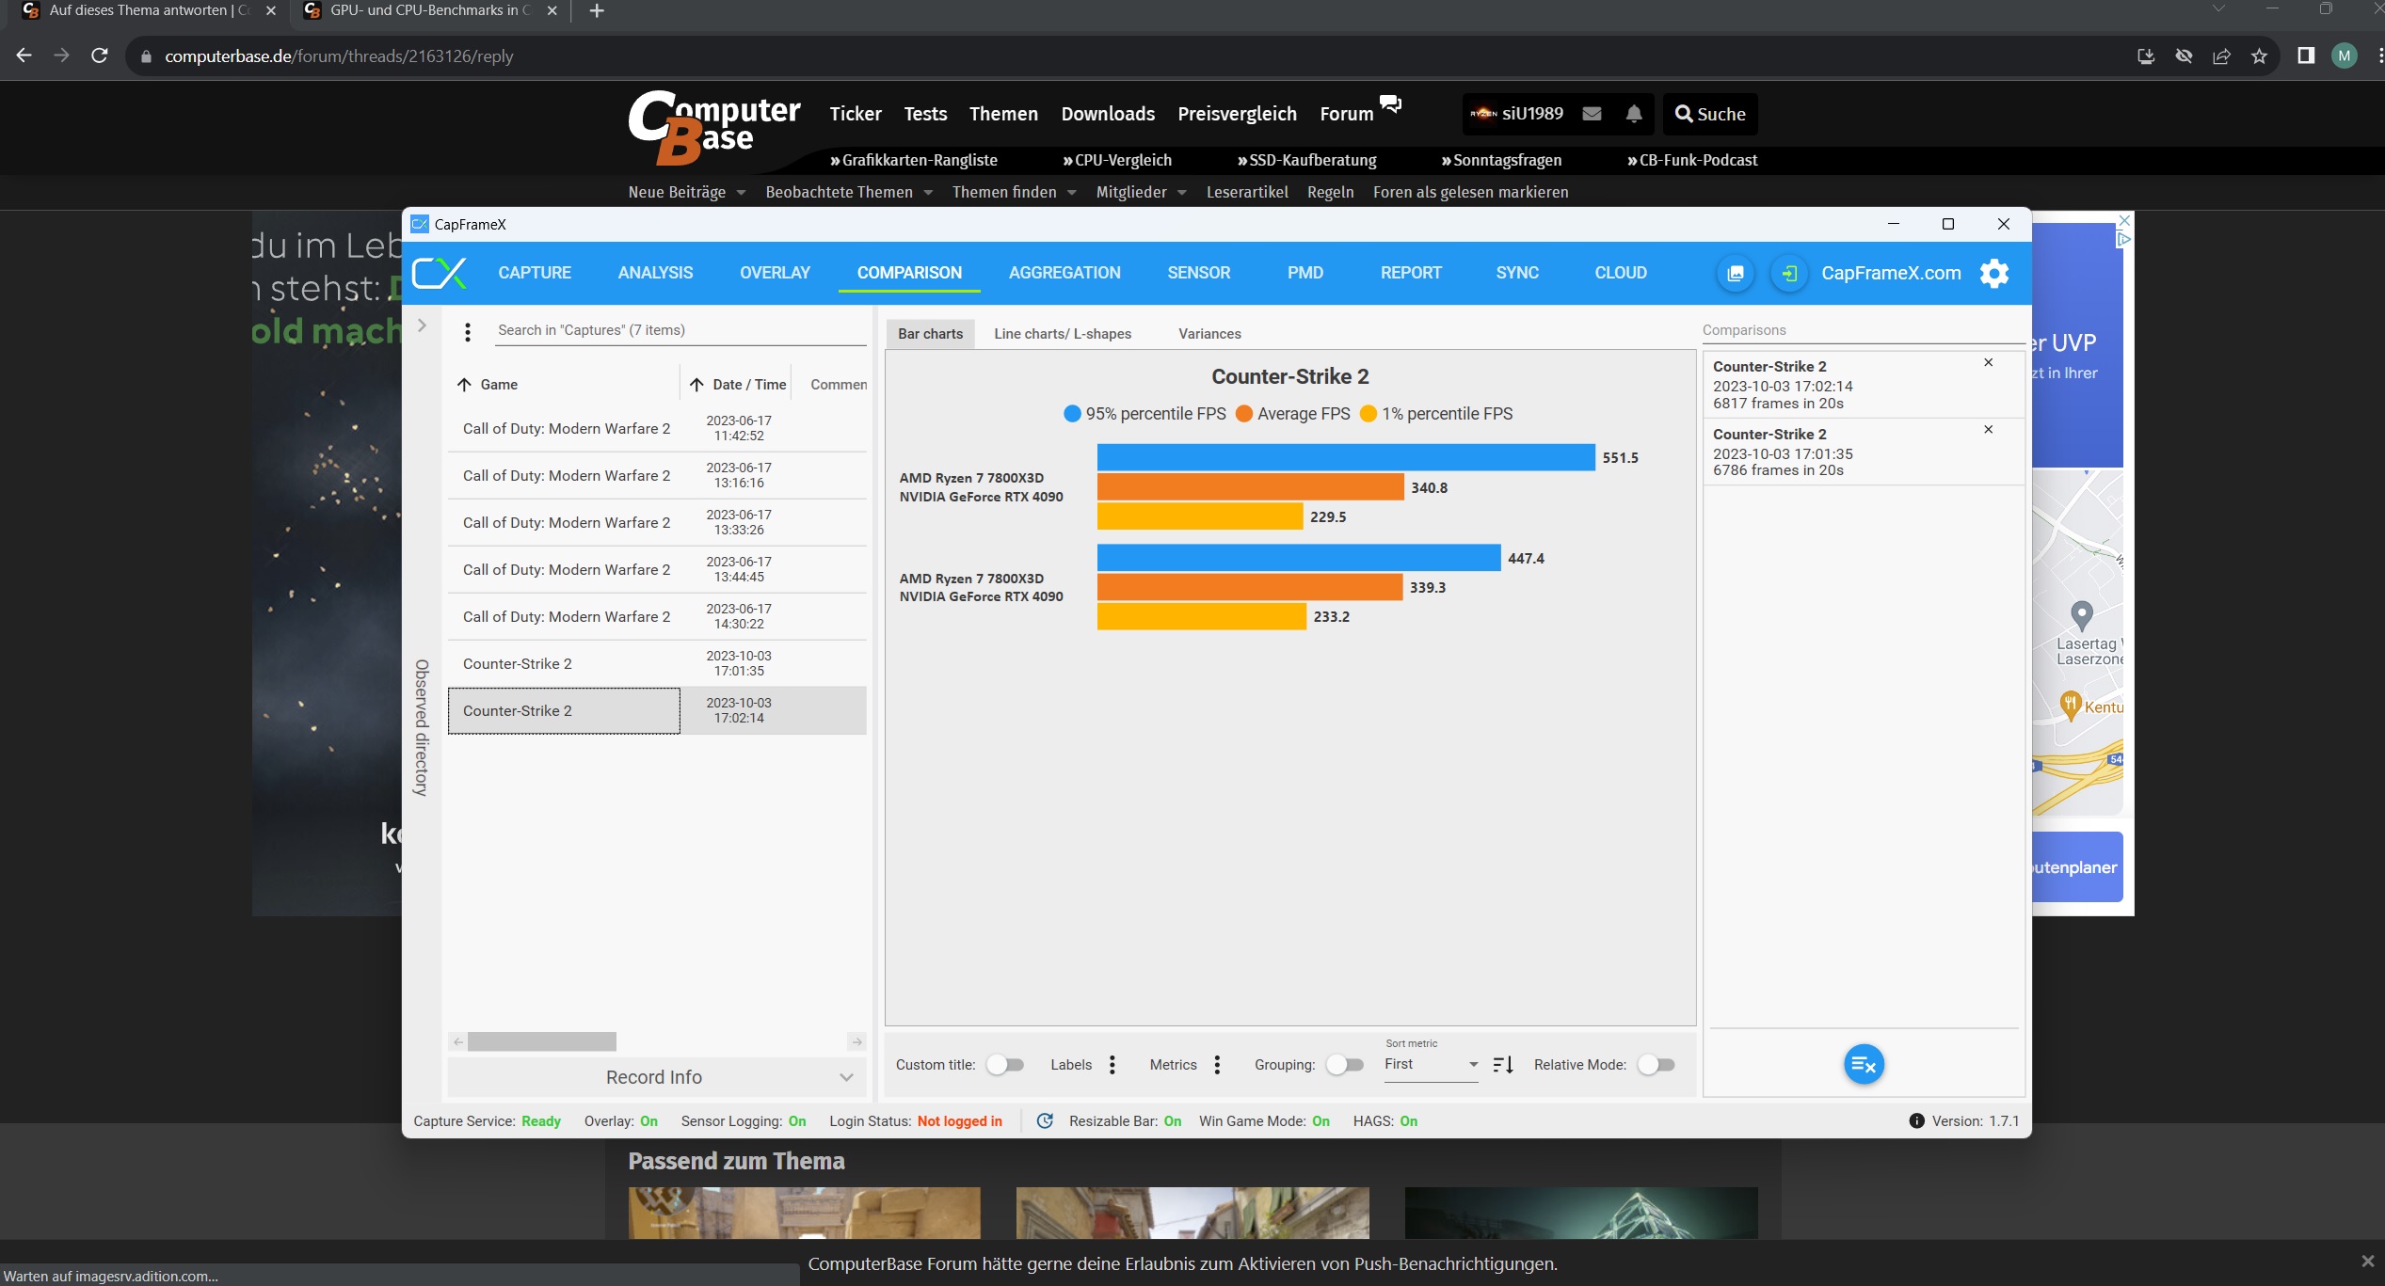Screen dimensions: 2385x1286
Task: Clear all comparisons with blue round button
Action: pyautogui.click(x=1863, y=1064)
